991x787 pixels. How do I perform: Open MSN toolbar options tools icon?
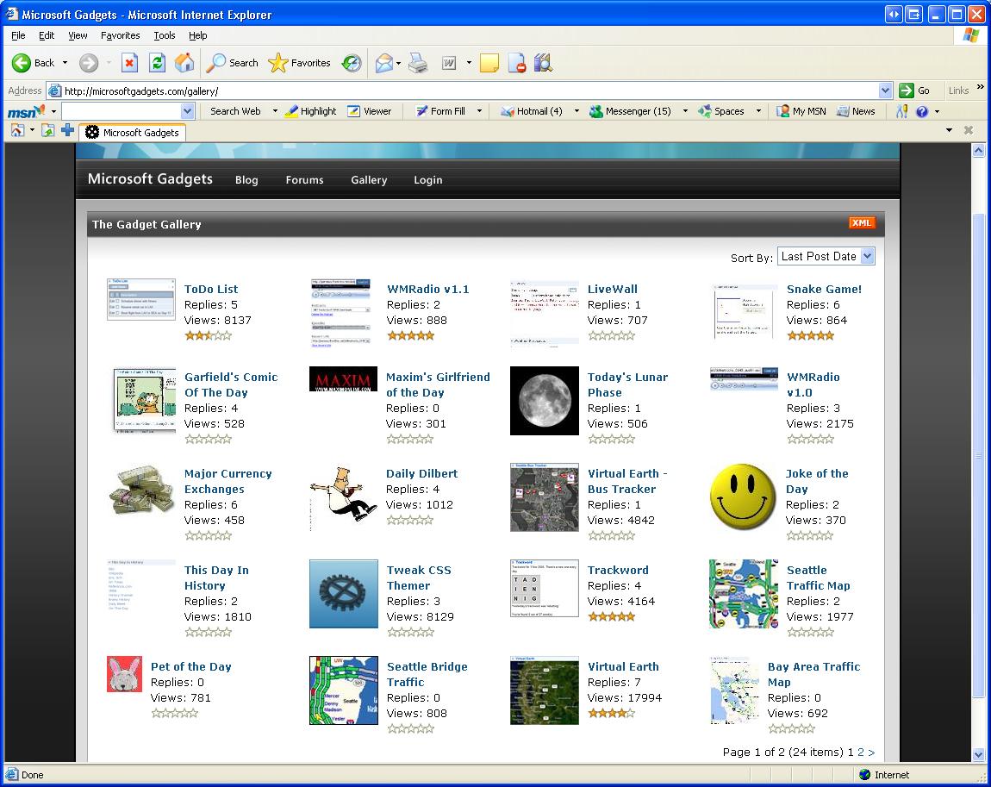click(902, 111)
